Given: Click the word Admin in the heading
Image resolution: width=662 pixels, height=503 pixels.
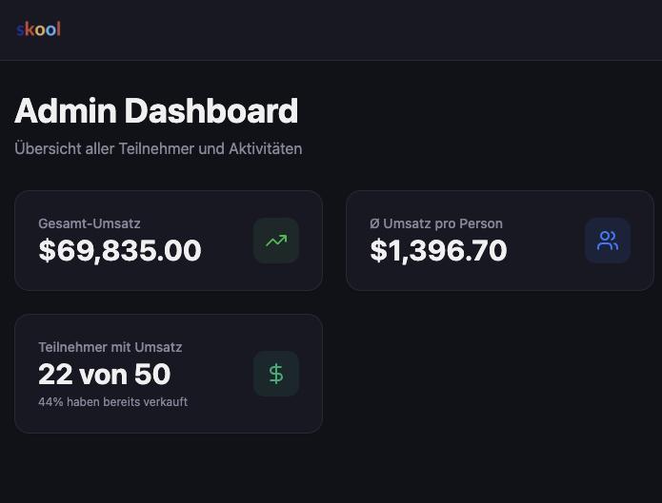Looking at the screenshot, I should [65, 111].
